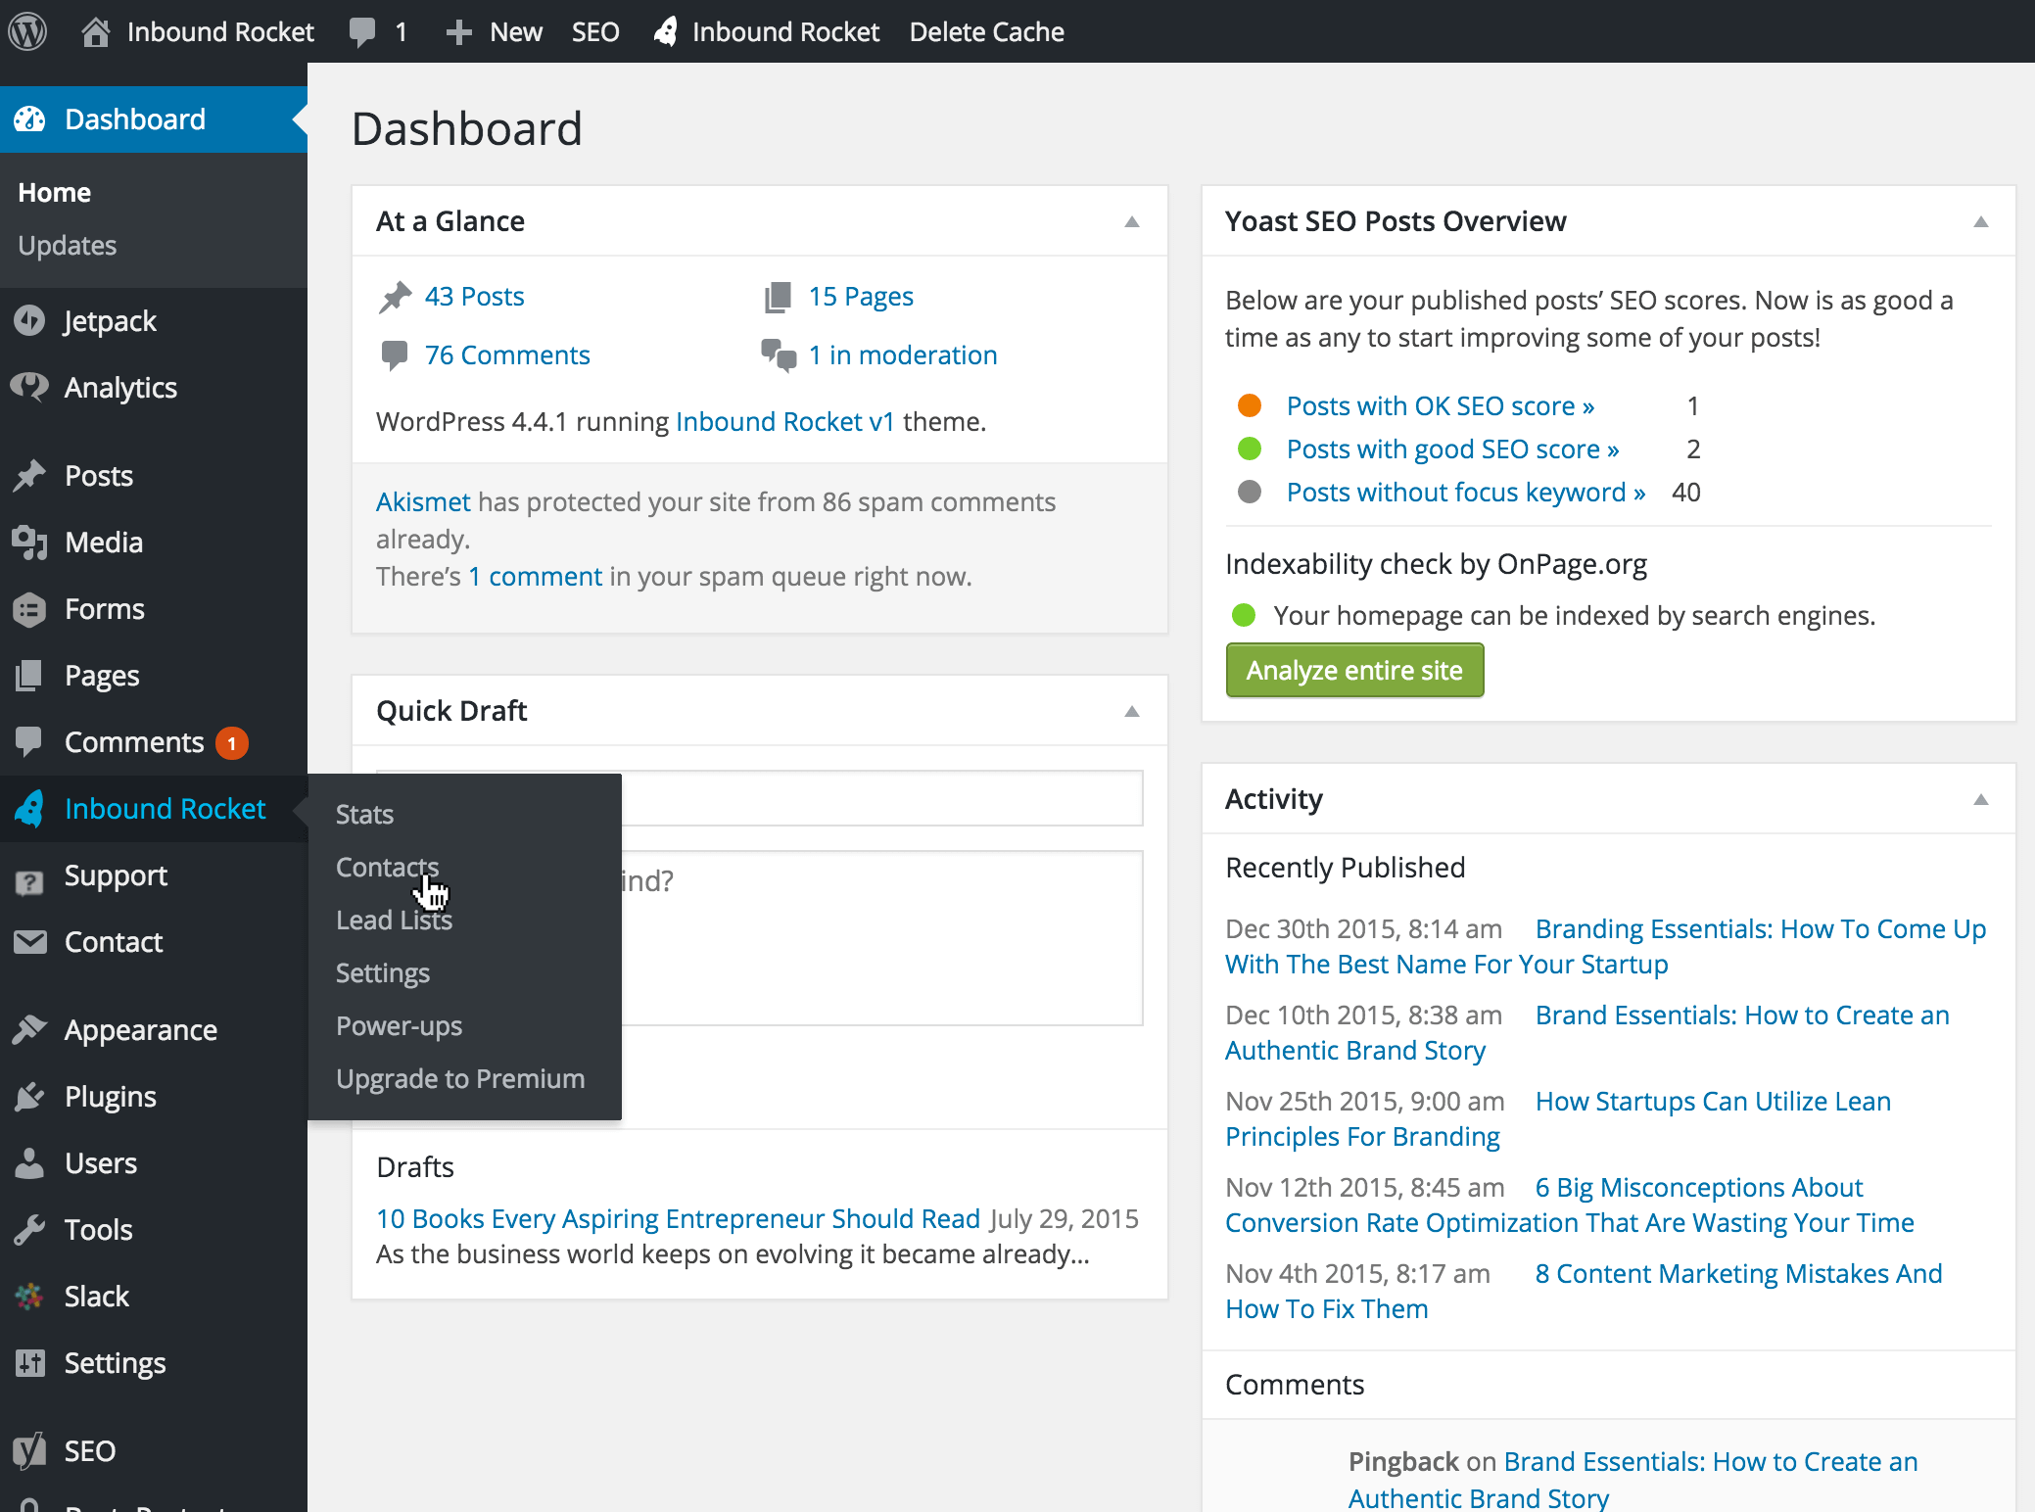The image size is (2035, 1512).
Task: Select the Tools wrench icon in the sidebar
Action: pyautogui.click(x=29, y=1229)
